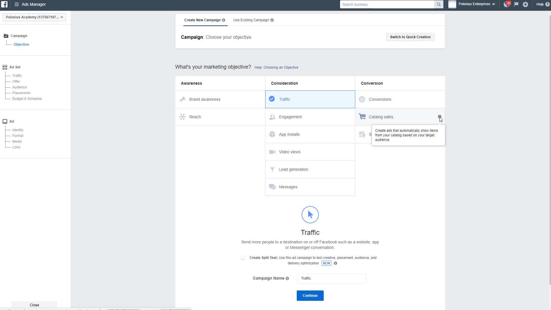Click info icon next to Create New Campaign
Viewport: 551px width, 310px height.
[x=224, y=20]
